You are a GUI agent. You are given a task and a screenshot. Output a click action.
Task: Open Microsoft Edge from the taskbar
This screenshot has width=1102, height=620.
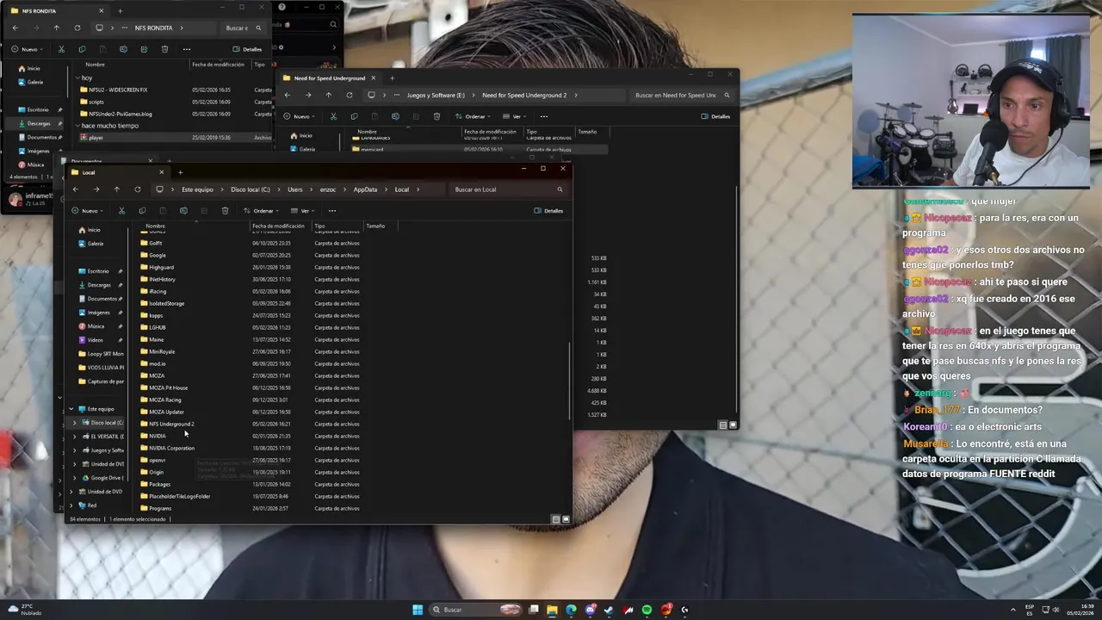coord(571,610)
